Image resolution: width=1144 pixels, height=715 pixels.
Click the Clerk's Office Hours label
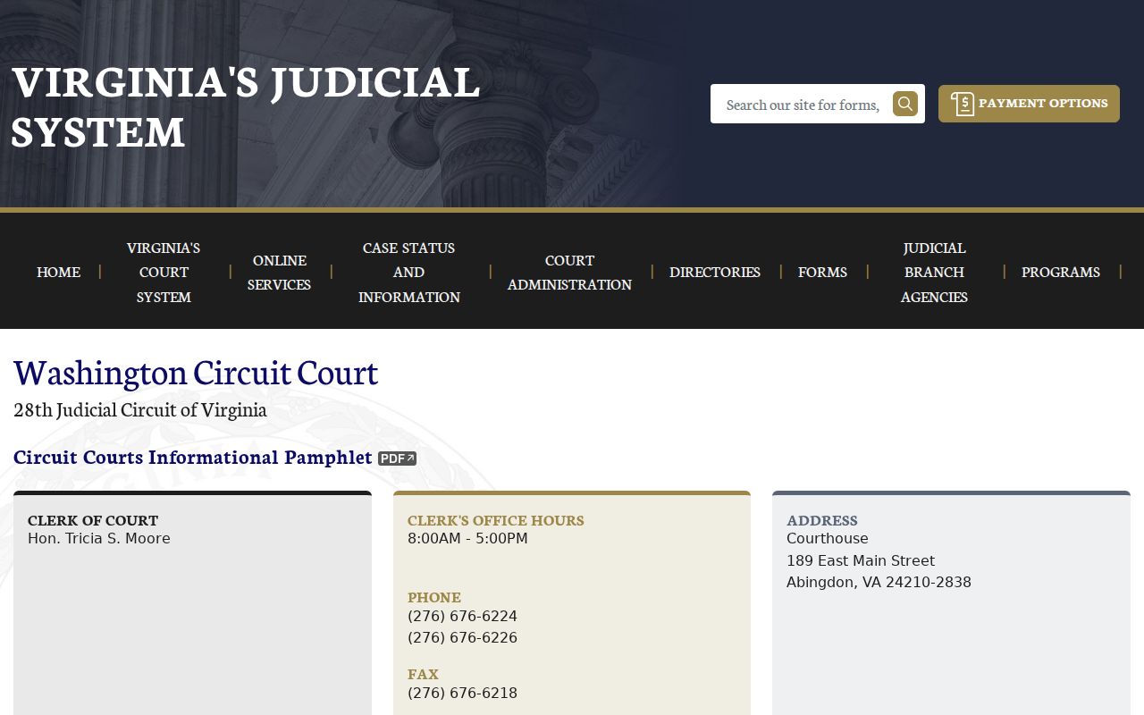[496, 520]
